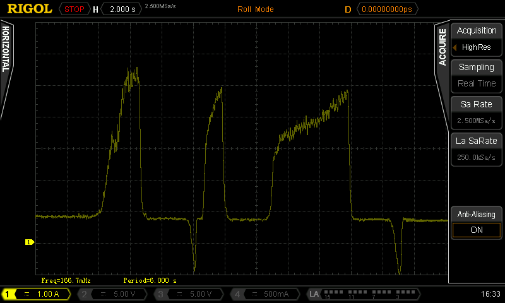Click the H horizontal timebase letter
The height and width of the screenshot is (303, 505).
[x=95, y=9]
